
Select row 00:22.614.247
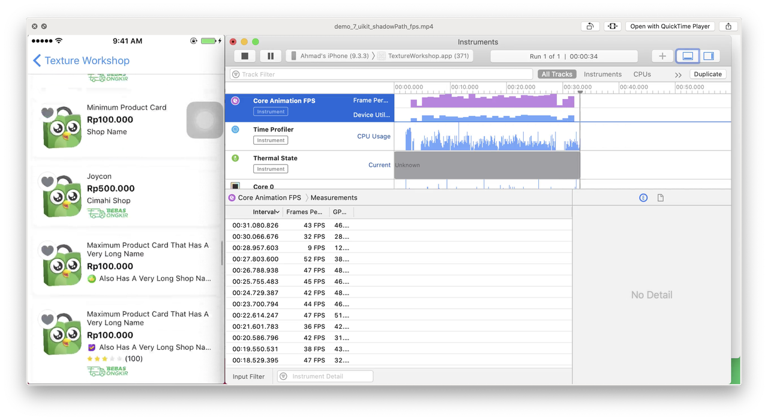tap(399, 315)
